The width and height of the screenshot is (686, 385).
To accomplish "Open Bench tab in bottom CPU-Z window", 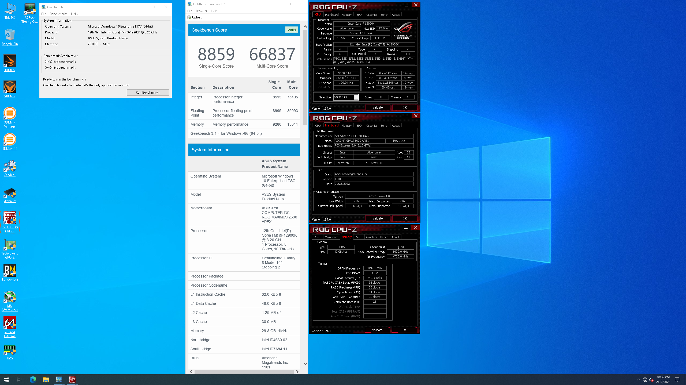I will [x=384, y=237].
